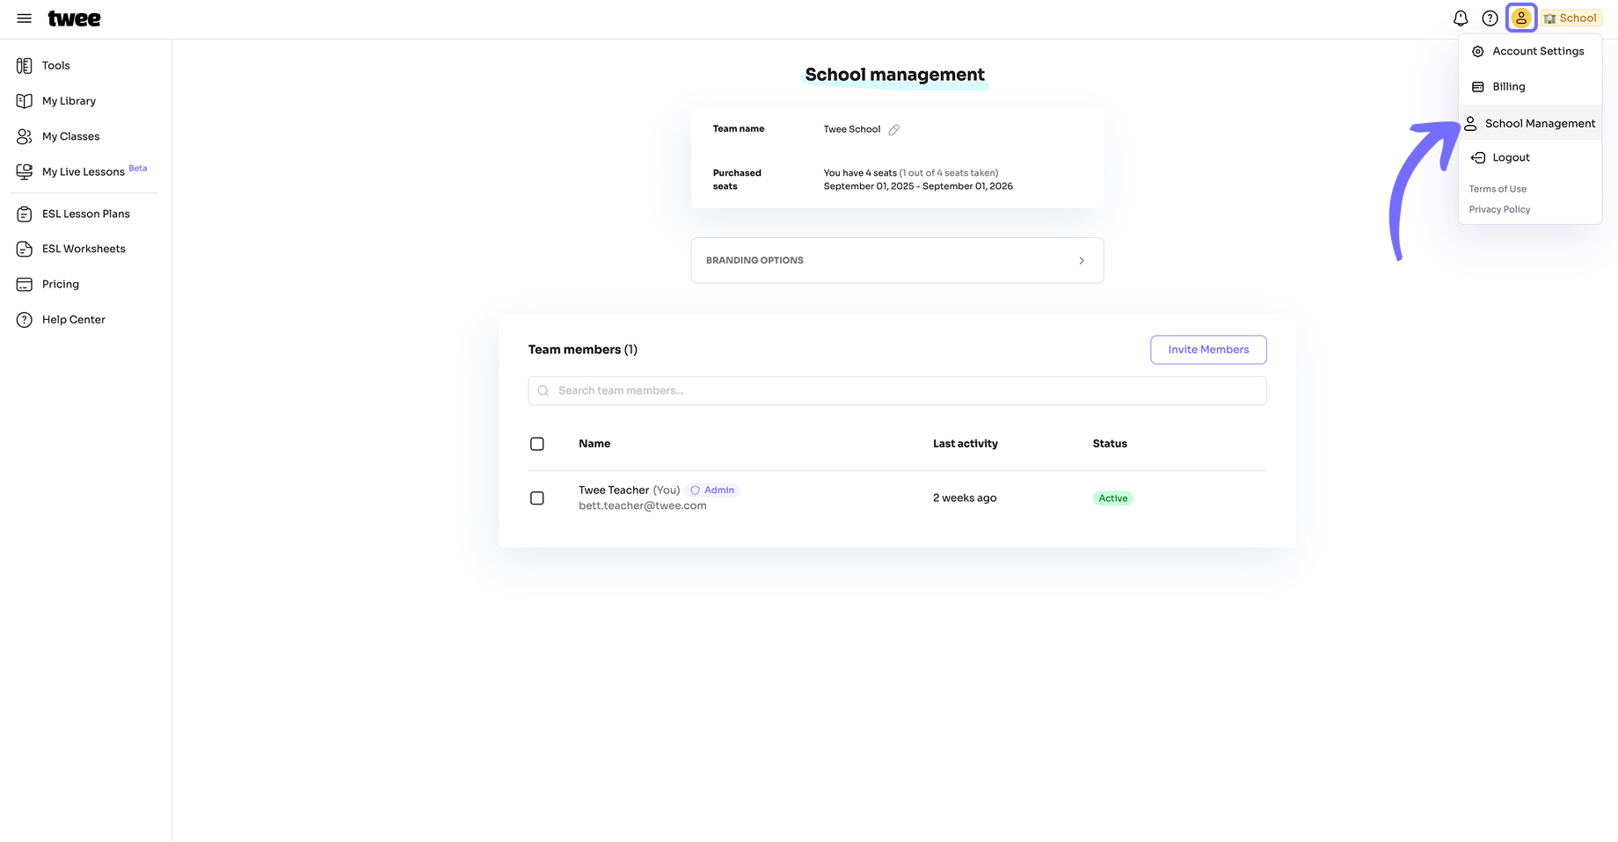Click the My Live Lessons icon
Screen dimensions: 1618x842
pyautogui.click(x=25, y=172)
